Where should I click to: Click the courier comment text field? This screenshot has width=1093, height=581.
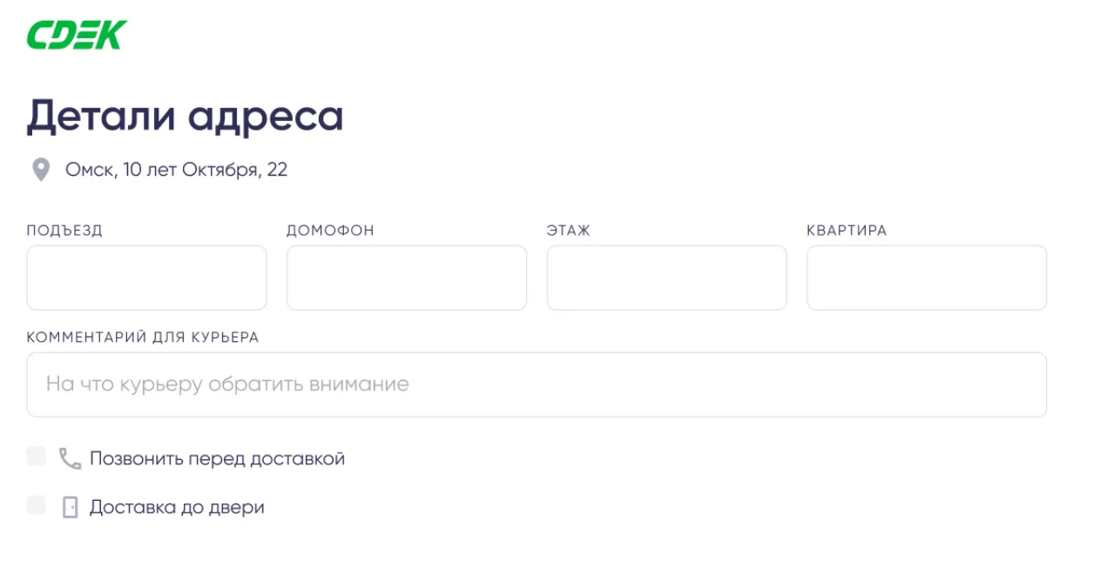pos(536,384)
